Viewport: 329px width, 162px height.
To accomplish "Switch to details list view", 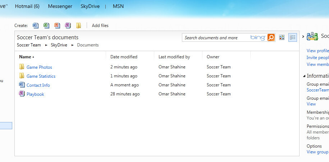I will point(292,37).
